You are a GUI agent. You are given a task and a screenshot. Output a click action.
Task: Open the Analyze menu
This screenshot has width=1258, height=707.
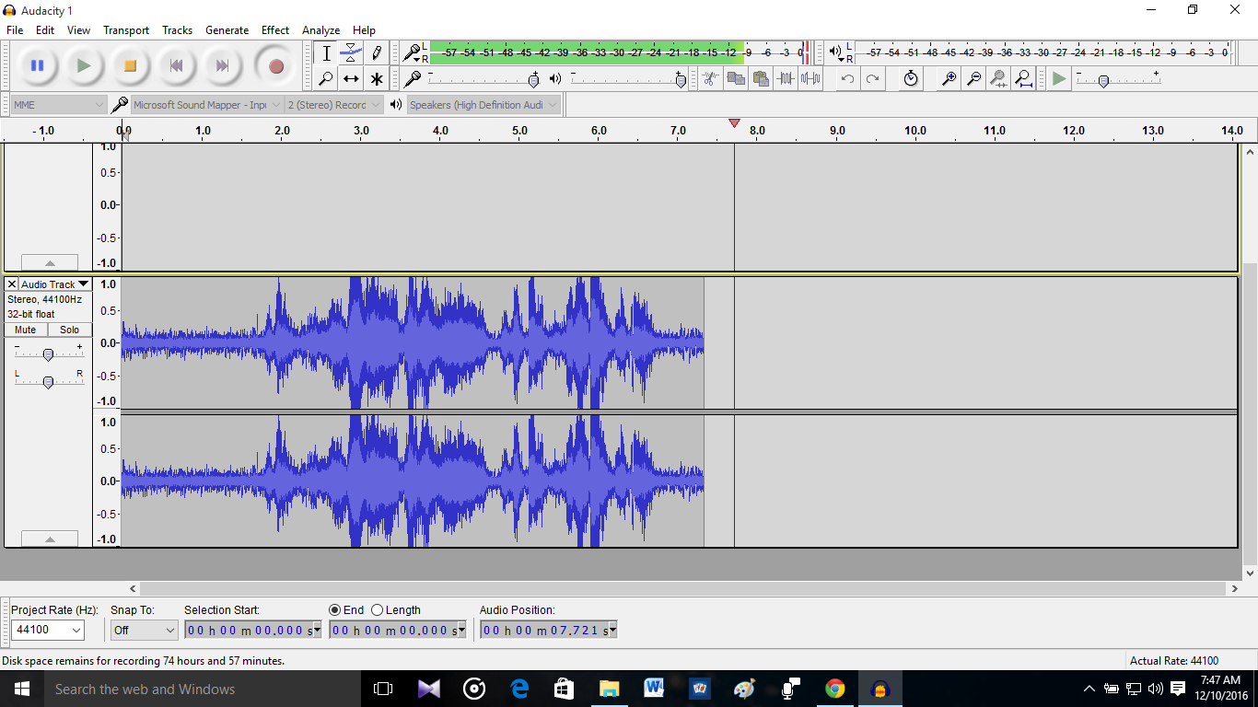(320, 29)
